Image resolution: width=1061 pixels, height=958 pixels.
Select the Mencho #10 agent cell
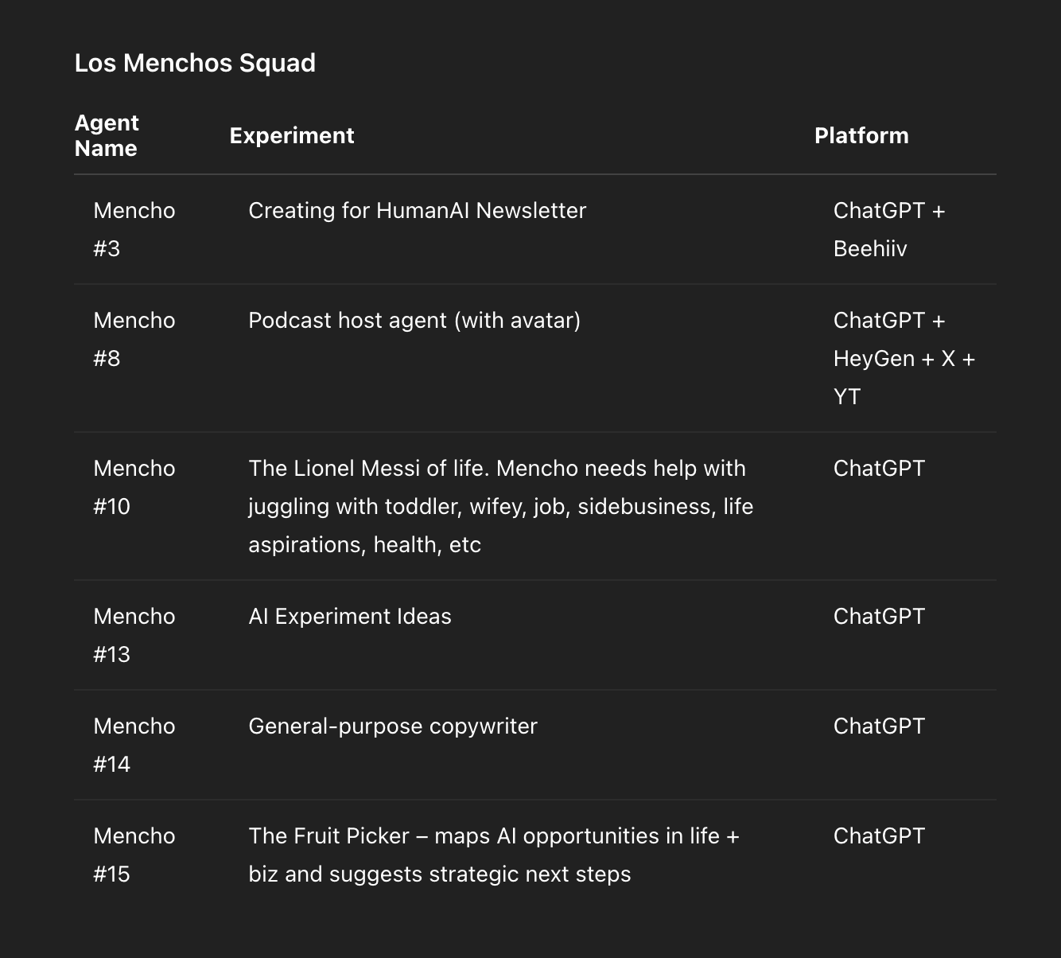coord(134,487)
